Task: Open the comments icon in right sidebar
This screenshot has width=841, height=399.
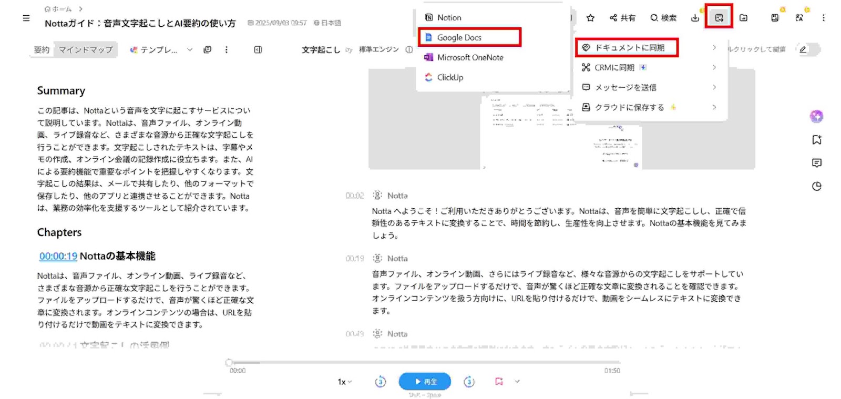Action: pos(816,163)
